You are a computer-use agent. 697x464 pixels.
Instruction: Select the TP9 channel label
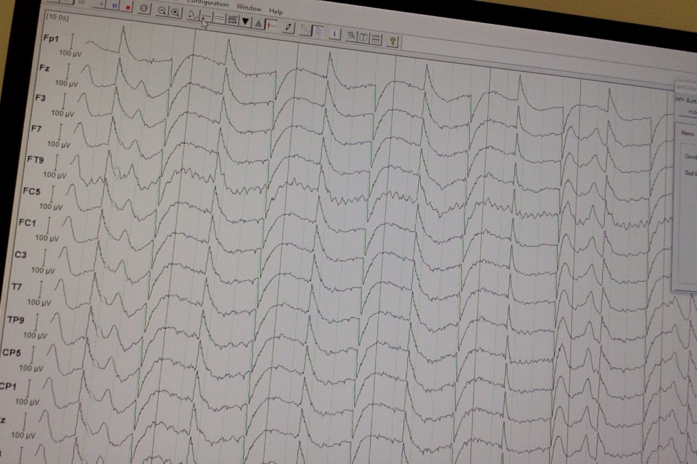coord(15,319)
